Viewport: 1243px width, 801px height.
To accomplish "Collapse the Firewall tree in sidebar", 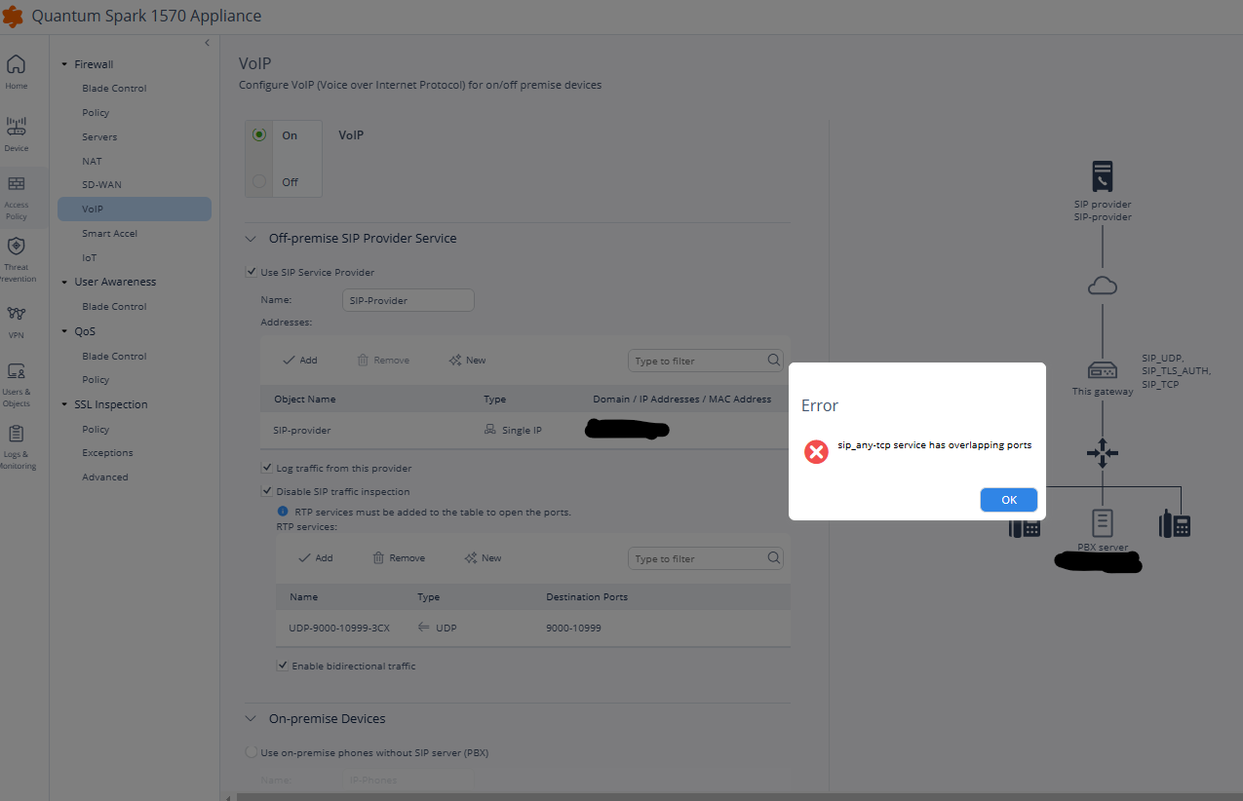I will (64, 63).
